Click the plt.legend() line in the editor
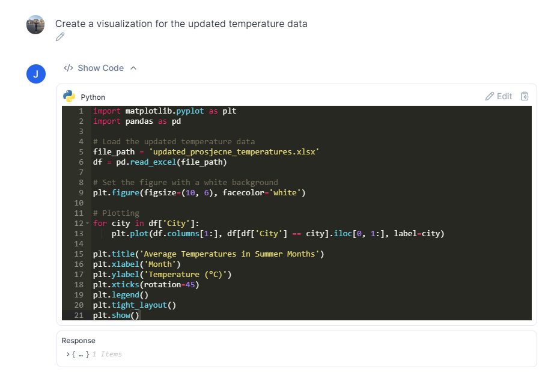The width and height of the screenshot is (554, 372). (120, 295)
